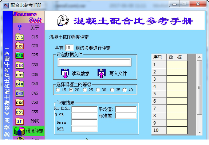The image size is (209, 145).
Task: Click data cell for row 8
Action: click(177, 115)
